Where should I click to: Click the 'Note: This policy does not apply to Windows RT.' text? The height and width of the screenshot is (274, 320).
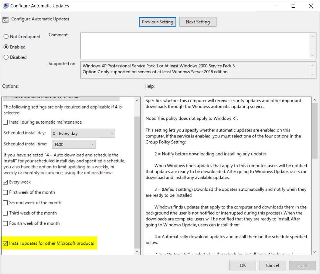pos(192,118)
